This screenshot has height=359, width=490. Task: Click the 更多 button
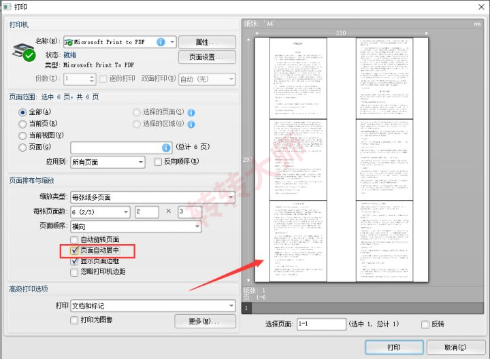pos(205,321)
